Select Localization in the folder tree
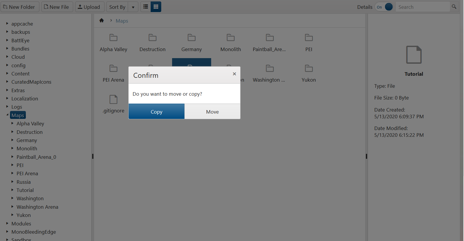 point(25,99)
